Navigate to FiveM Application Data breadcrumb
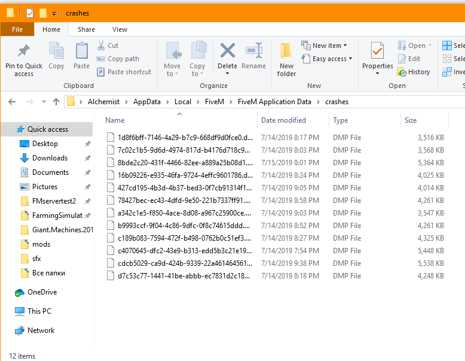The height and width of the screenshot is (361, 465). 274,102
